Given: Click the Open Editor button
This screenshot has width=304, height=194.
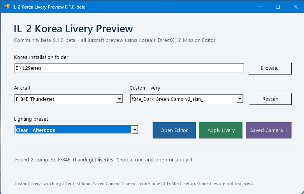Looking at the screenshot, I should (174, 130).
